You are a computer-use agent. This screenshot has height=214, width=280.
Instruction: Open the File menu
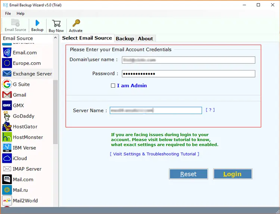point(8,13)
